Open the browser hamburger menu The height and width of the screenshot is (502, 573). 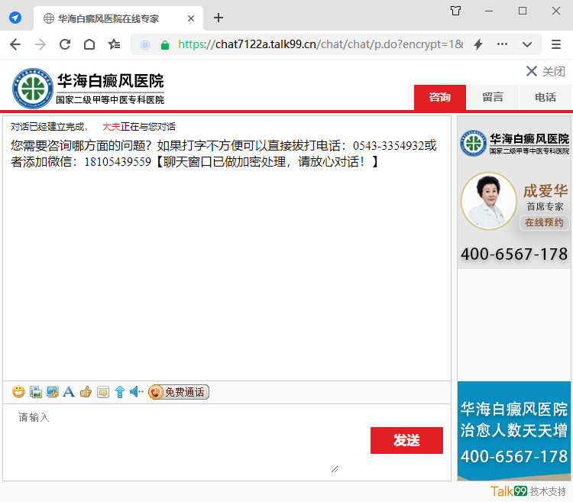556,44
